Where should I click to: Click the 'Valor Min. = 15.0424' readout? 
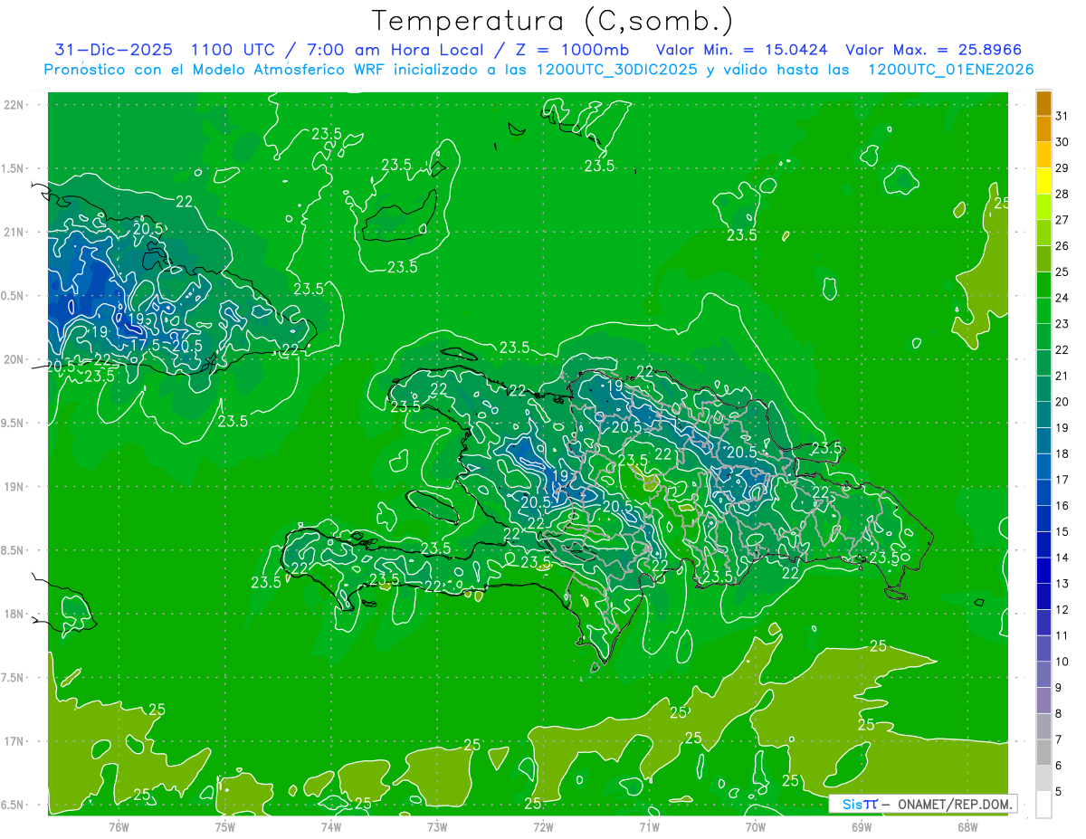pyautogui.click(x=741, y=50)
